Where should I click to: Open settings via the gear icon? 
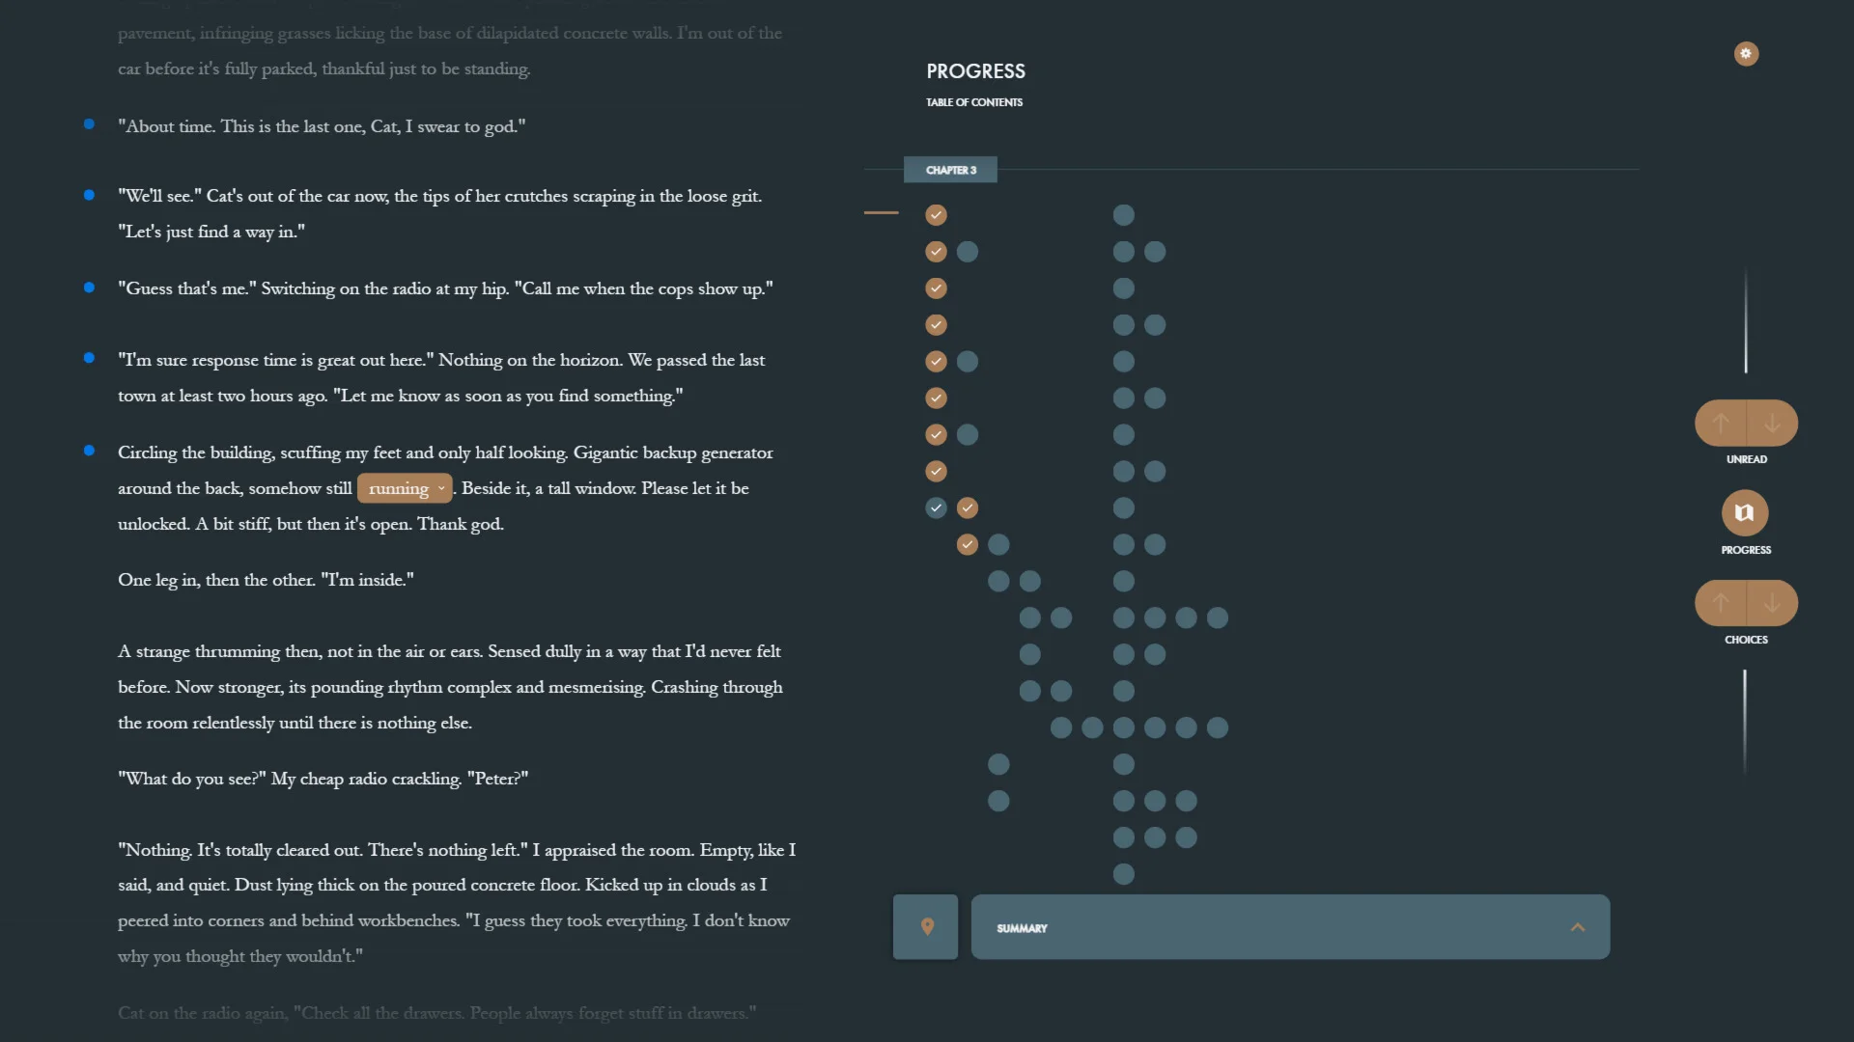tap(1746, 54)
